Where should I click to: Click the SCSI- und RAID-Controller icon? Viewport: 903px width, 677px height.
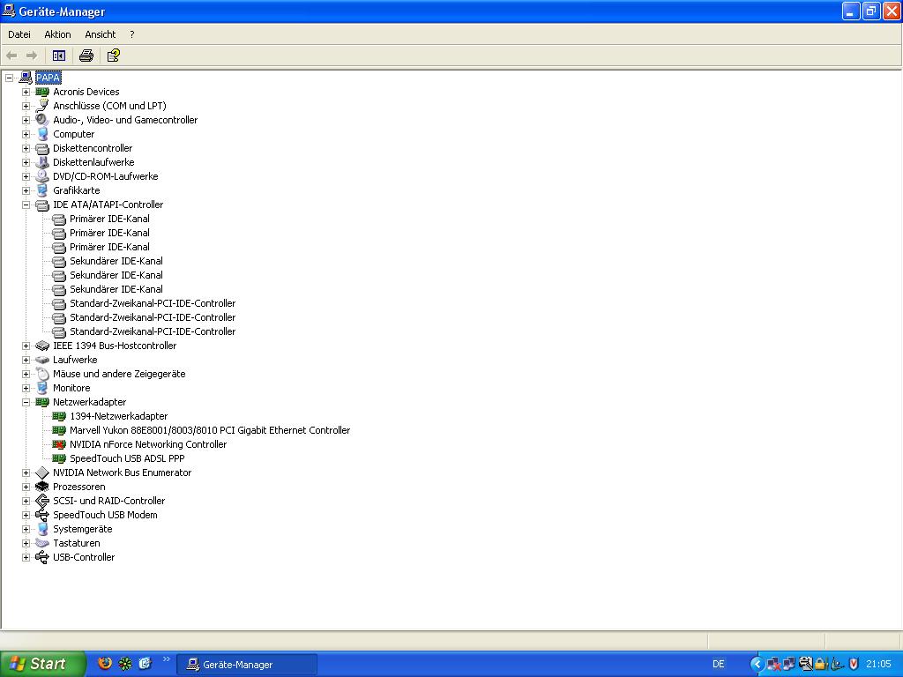pyautogui.click(x=42, y=501)
